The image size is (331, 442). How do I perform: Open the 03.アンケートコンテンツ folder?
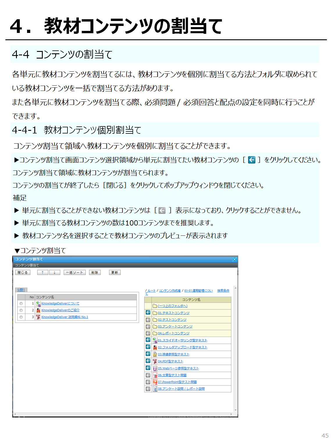175,327
